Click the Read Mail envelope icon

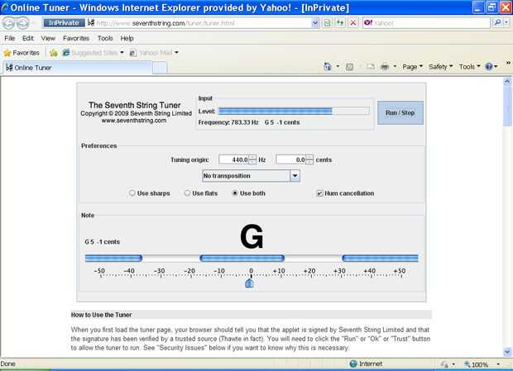[x=371, y=67]
